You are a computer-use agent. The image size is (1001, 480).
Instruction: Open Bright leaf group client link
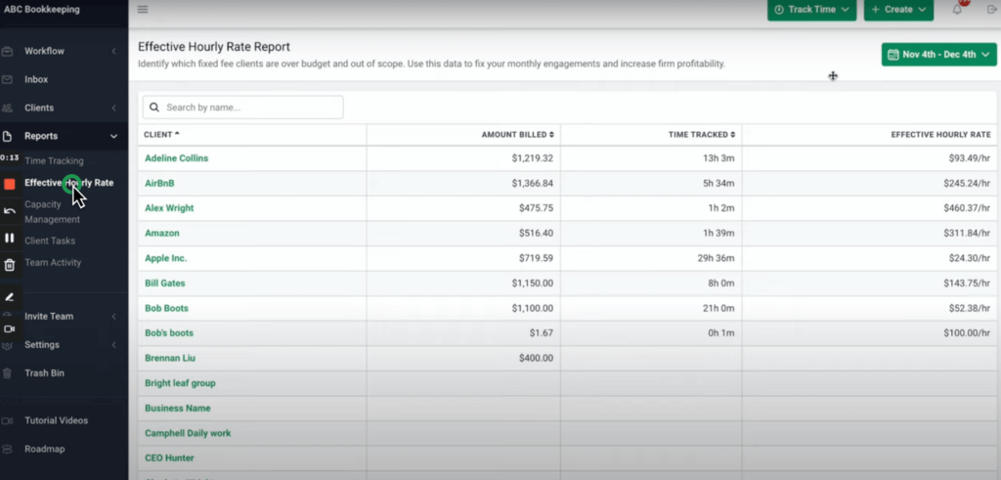click(180, 383)
